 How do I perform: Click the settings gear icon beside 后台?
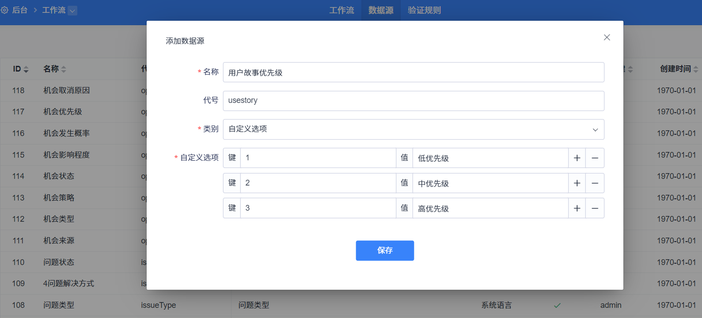point(5,10)
